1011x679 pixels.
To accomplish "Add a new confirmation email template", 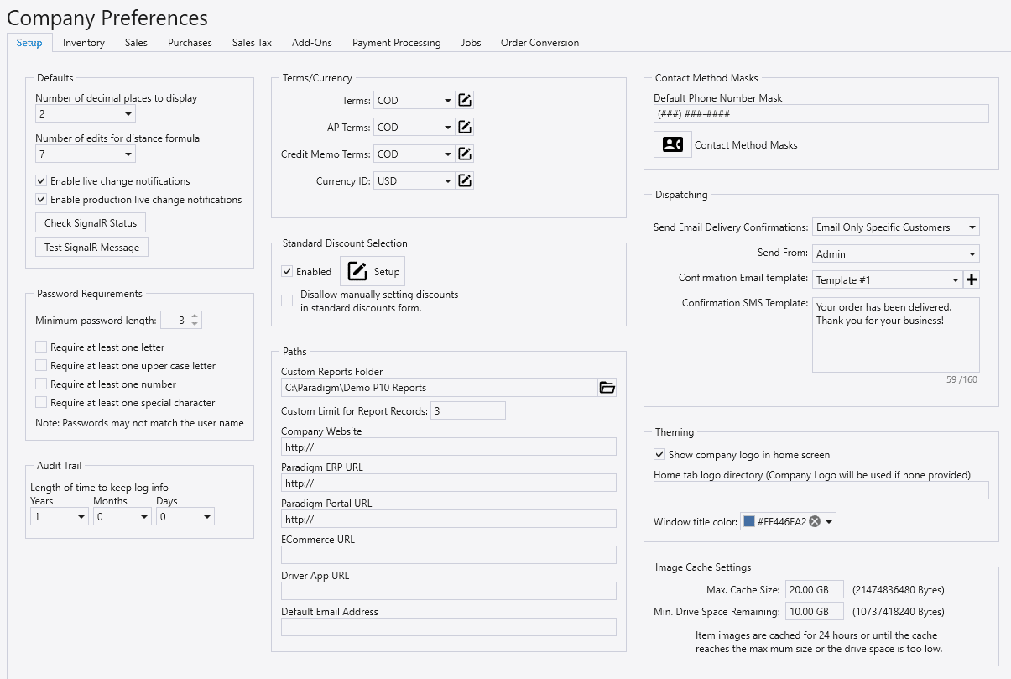I will click(x=972, y=279).
